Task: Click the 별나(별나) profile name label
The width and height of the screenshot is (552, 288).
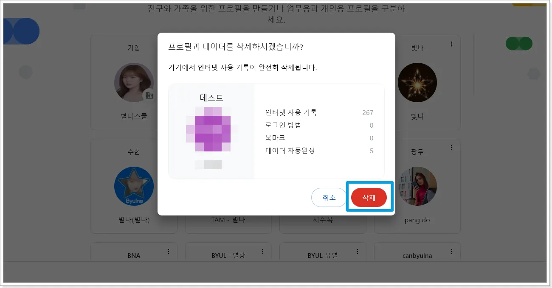Action: coord(134,220)
